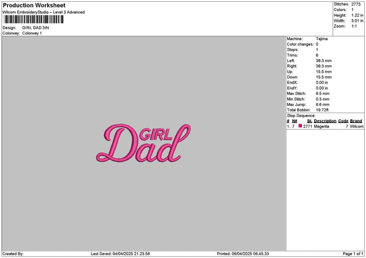Click the Stitches value 2773
This screenshot has height=258, width=366.
(x=356, y=4)
